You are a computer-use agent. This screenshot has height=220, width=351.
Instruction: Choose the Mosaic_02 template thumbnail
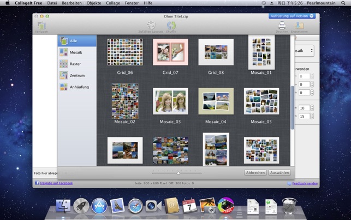coord(125,101)
